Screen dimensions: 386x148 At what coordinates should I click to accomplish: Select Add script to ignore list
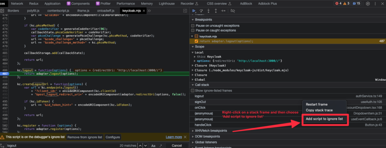(324, 119)
